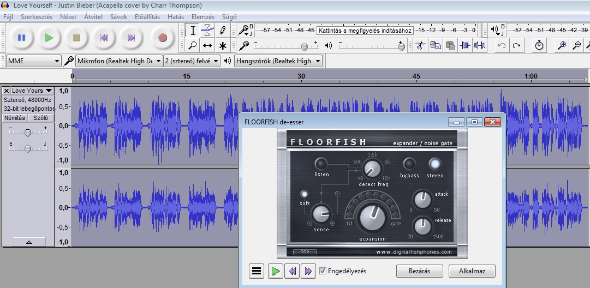Click the recording meter microphone icon
Viewport: 590px width, 288px height.
tap(244, 29)
